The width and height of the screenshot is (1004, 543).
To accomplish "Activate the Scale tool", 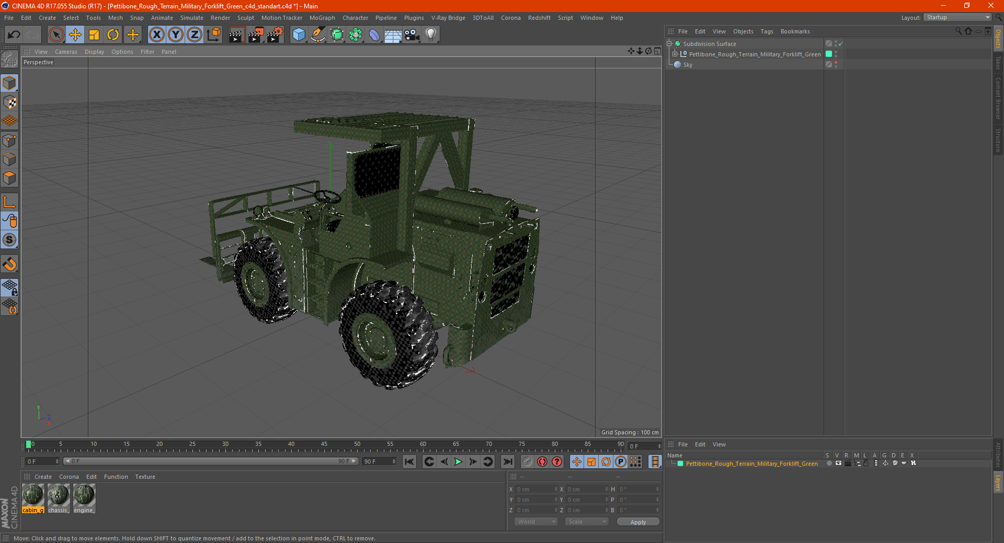I will point(94,35).
